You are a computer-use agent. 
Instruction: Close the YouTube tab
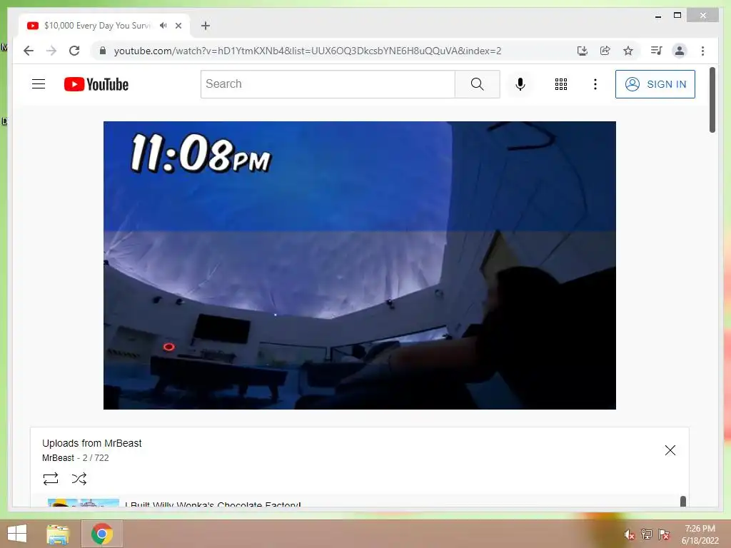point(178,26)
